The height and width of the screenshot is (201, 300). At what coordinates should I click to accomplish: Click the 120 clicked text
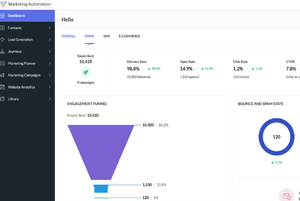pos(241,77)
